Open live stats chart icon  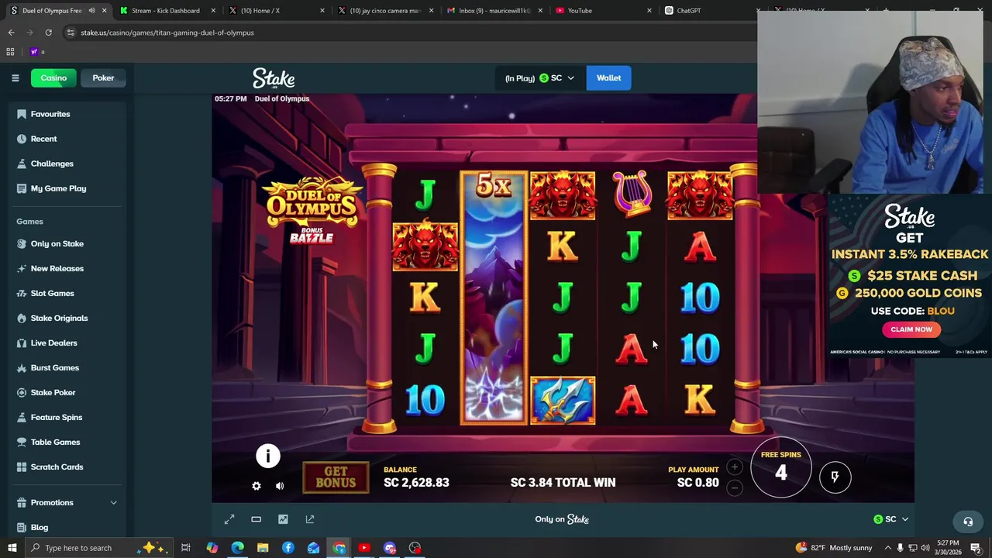click(x=283, y=519)
